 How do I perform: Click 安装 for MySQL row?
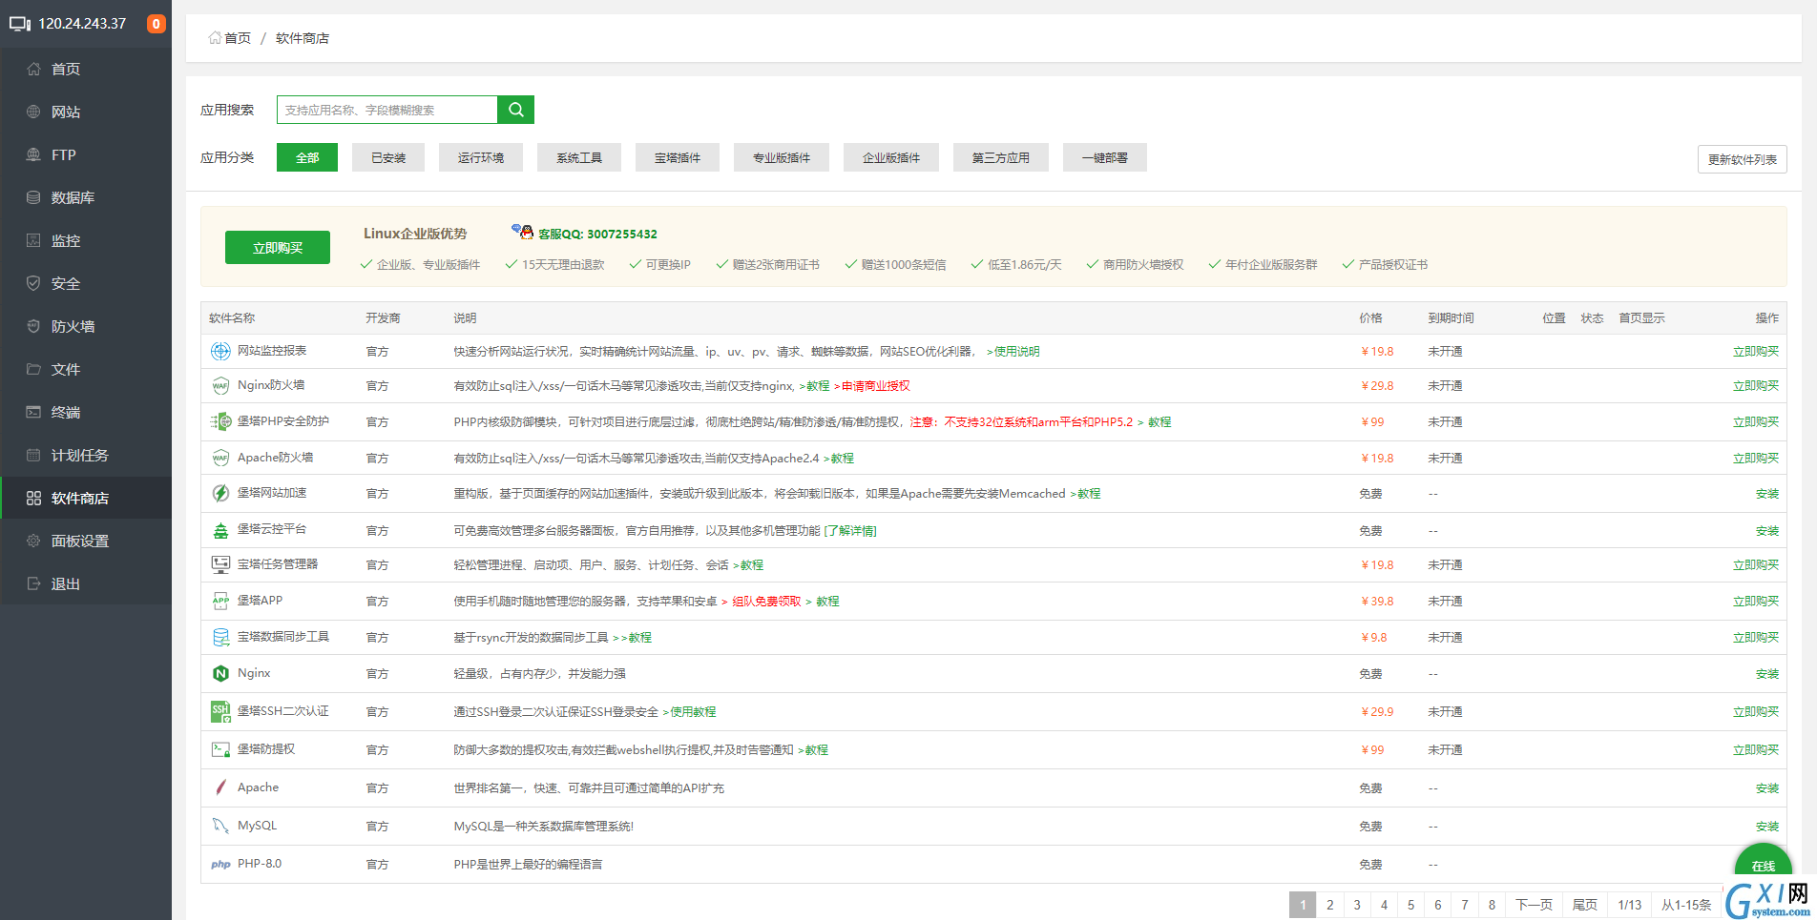[x=1767, y=827]
